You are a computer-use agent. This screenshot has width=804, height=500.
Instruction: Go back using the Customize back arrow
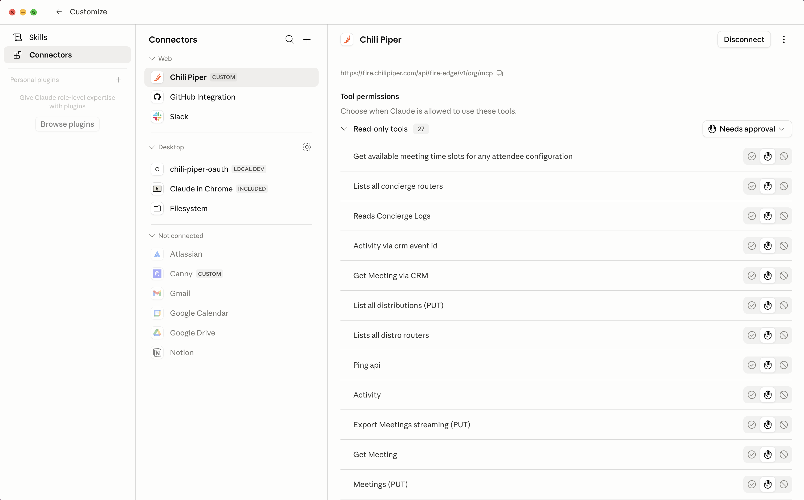click(x=59, y=12)
